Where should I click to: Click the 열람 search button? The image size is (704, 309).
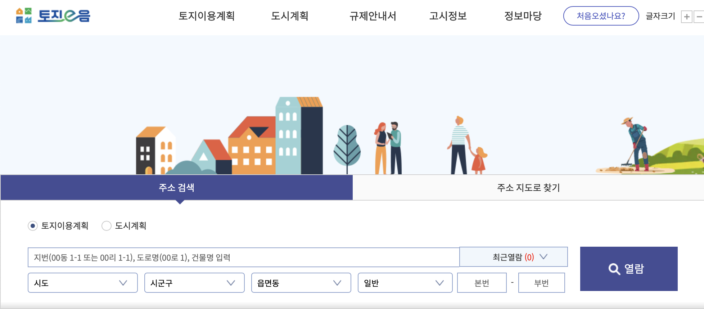click(628, 269)
